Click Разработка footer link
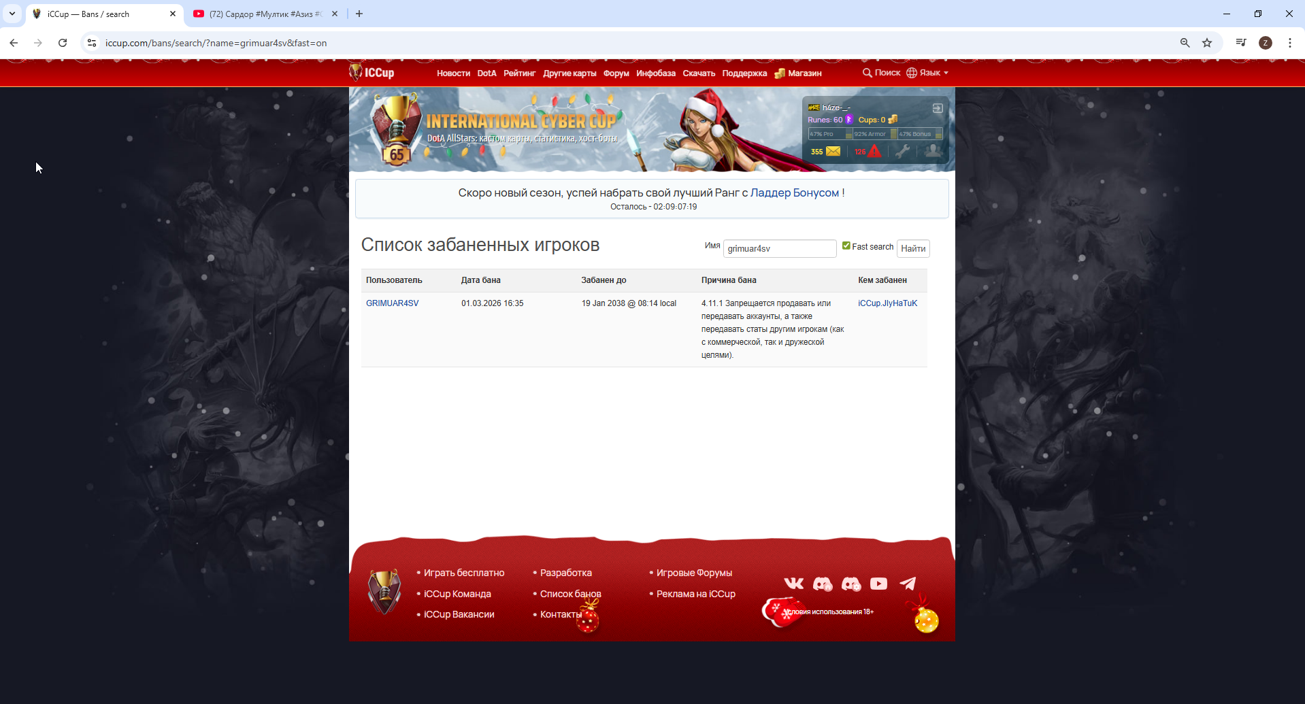The width and height of the screenshot is (1305, 704). pos(566,573)
